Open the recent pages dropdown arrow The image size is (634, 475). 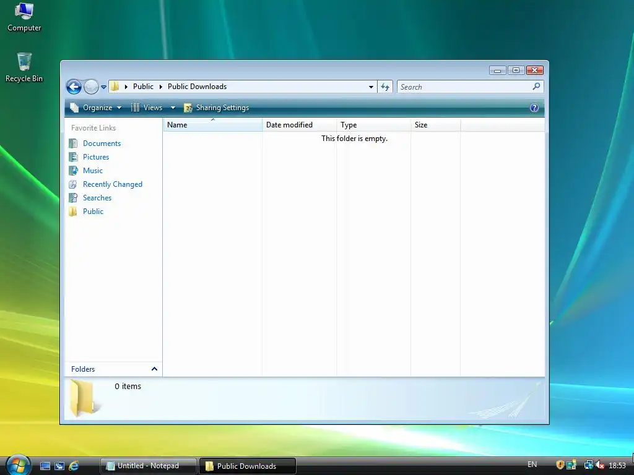point(103,87)
